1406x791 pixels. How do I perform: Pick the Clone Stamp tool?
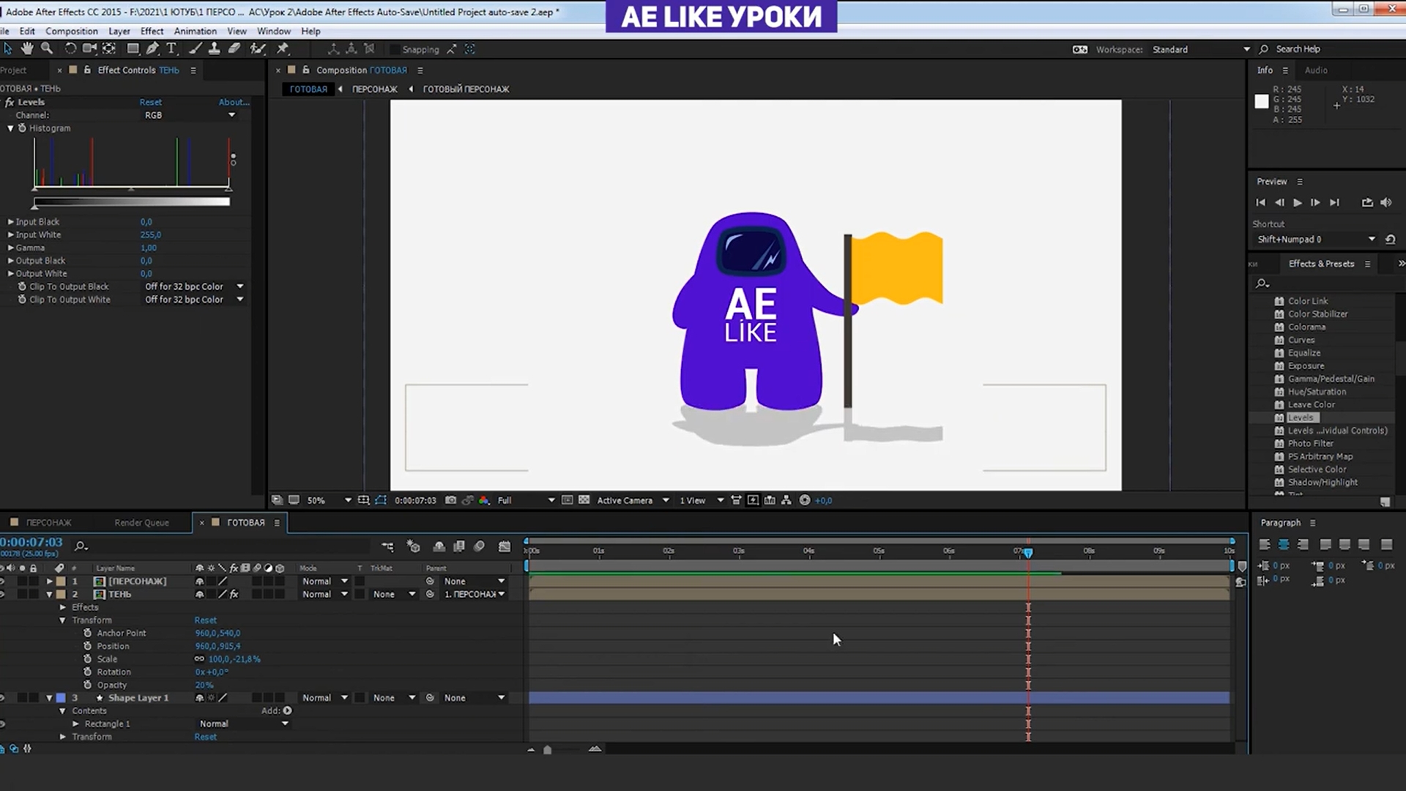(x=213, y=48)
